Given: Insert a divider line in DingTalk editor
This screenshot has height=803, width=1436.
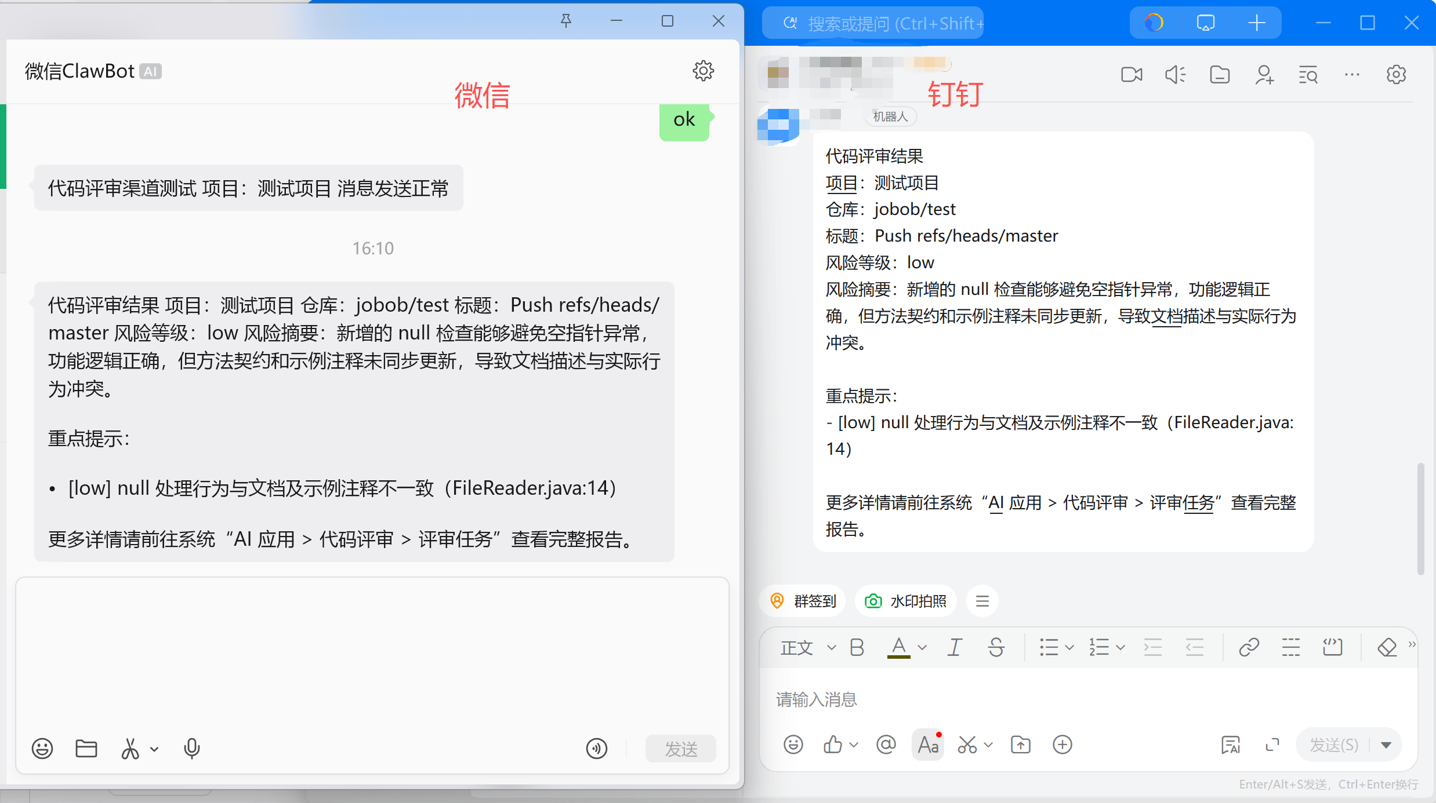Looking at the screenshot, I should pyautogui.click(x=1290, y=647).
